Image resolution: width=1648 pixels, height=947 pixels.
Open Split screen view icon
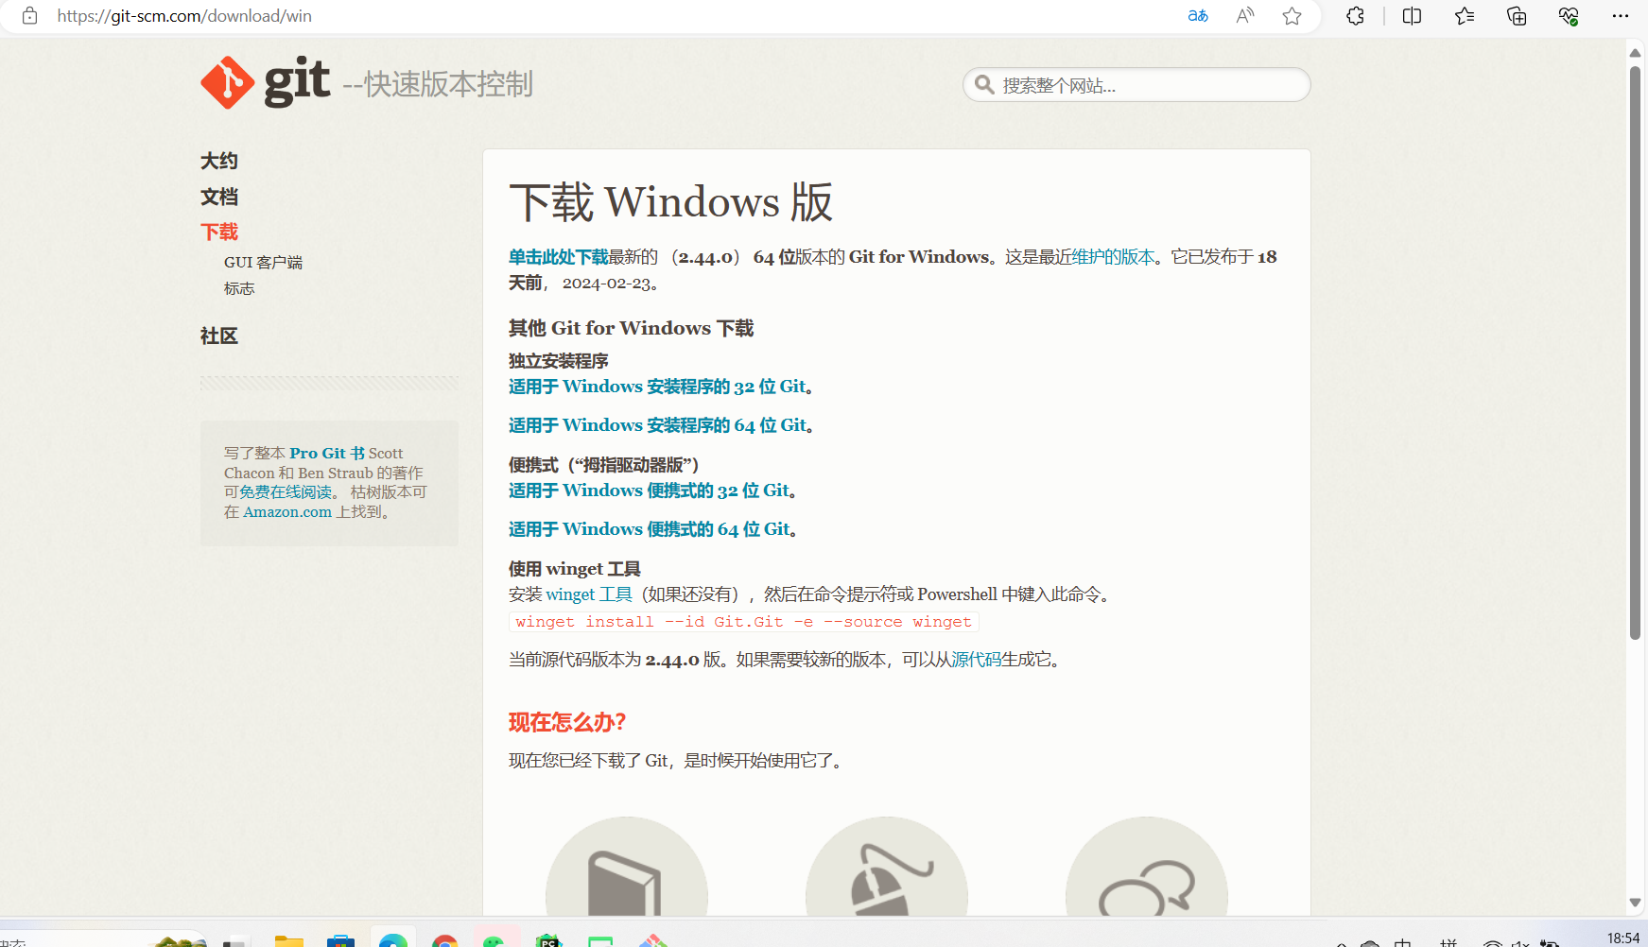[x=1412, y=16]
